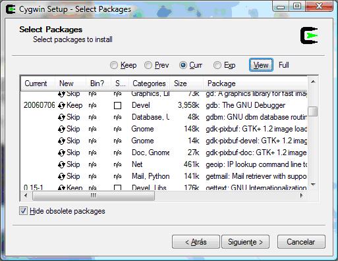Check the source checkbox for gettext
The height and width of the screenshot is (261, 338).
coord(117,187)
